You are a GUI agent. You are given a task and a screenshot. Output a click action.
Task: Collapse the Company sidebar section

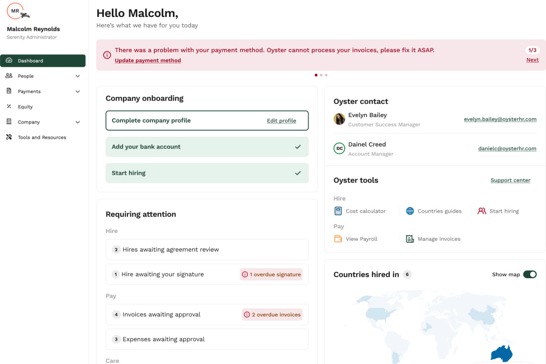tap(77, 122)
